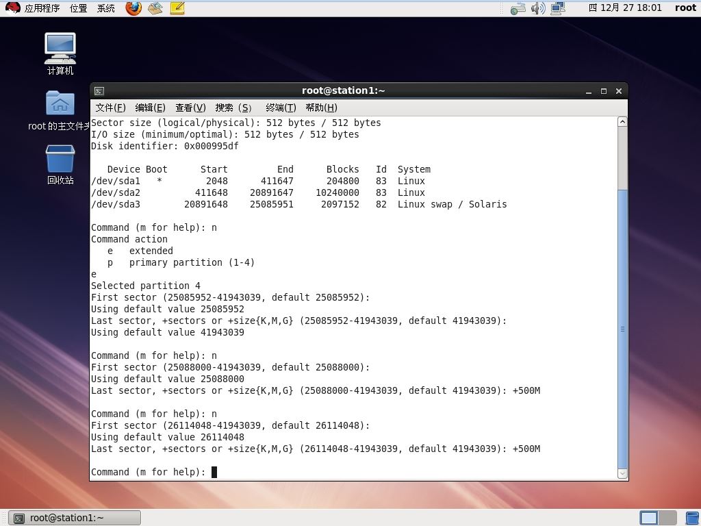The width and height of the screenshot is (701, 526).
Task: Open the 文件(F) menu in terminal
Action: pyautogui.click(x=110, y=108)
